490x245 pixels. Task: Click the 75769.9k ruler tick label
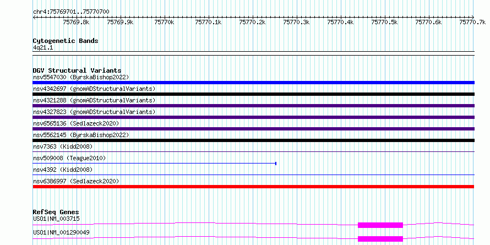[x=120, y=22]
